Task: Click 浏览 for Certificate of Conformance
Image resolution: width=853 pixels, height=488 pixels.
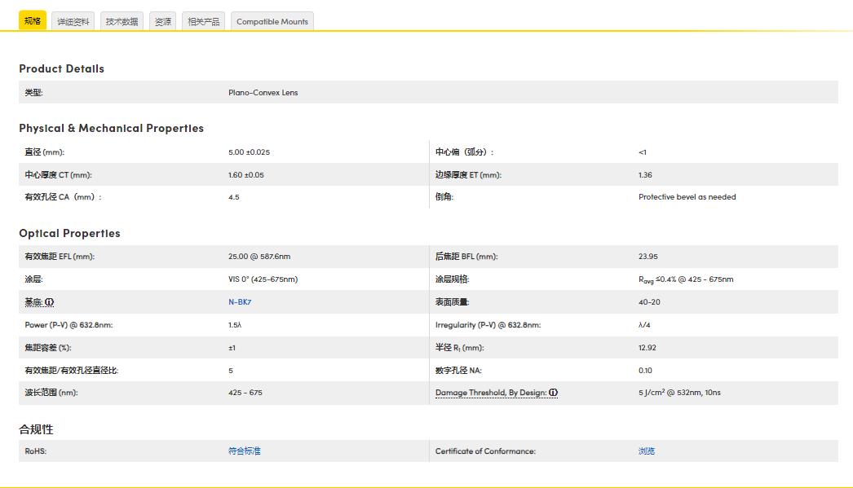Action: [646, 451]
